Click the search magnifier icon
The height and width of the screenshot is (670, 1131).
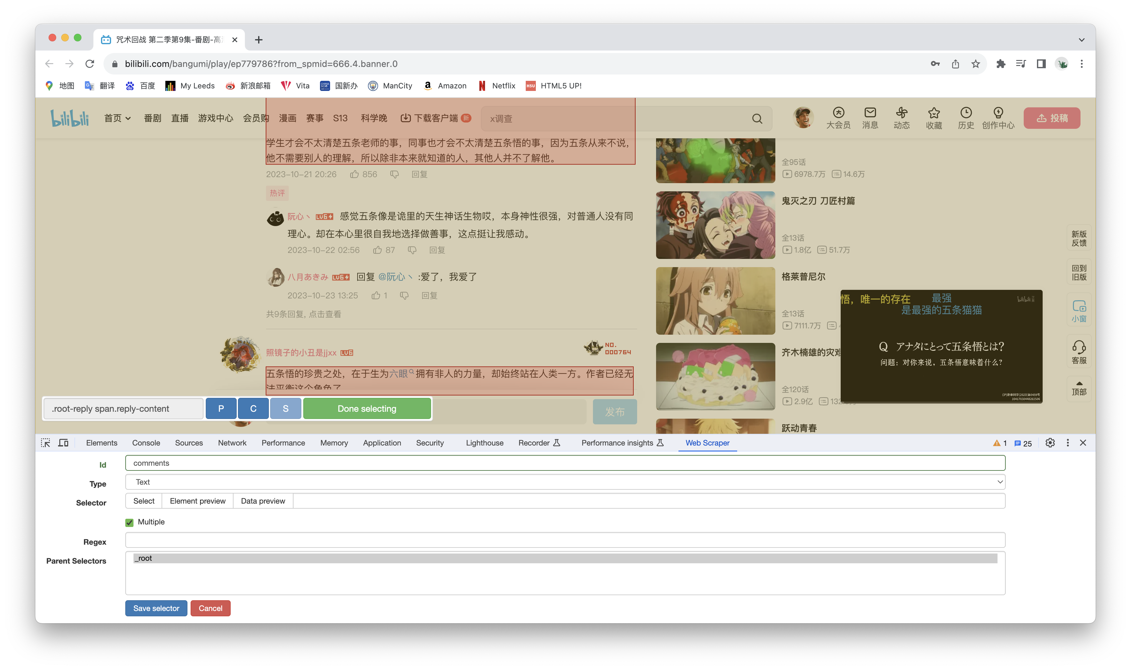757,119
